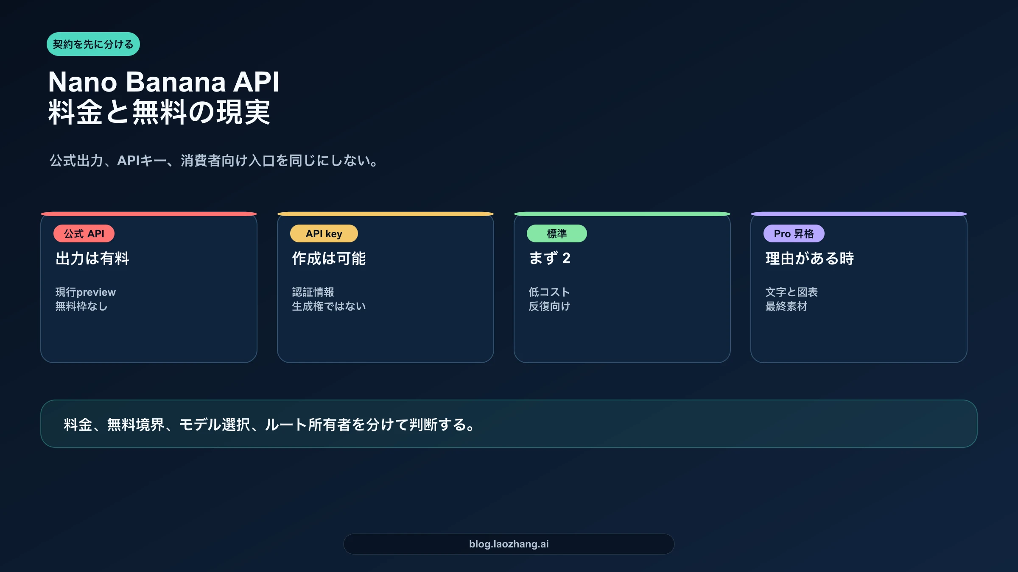Click the 理由がある時 card title

tap(809, 258)
